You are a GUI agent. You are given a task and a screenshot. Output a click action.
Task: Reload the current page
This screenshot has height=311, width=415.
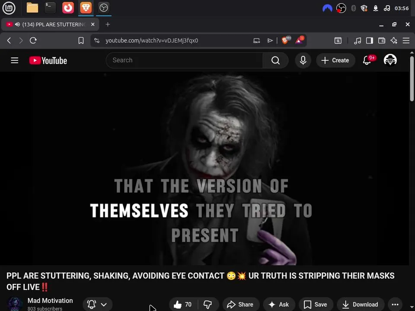pos(33,41)
